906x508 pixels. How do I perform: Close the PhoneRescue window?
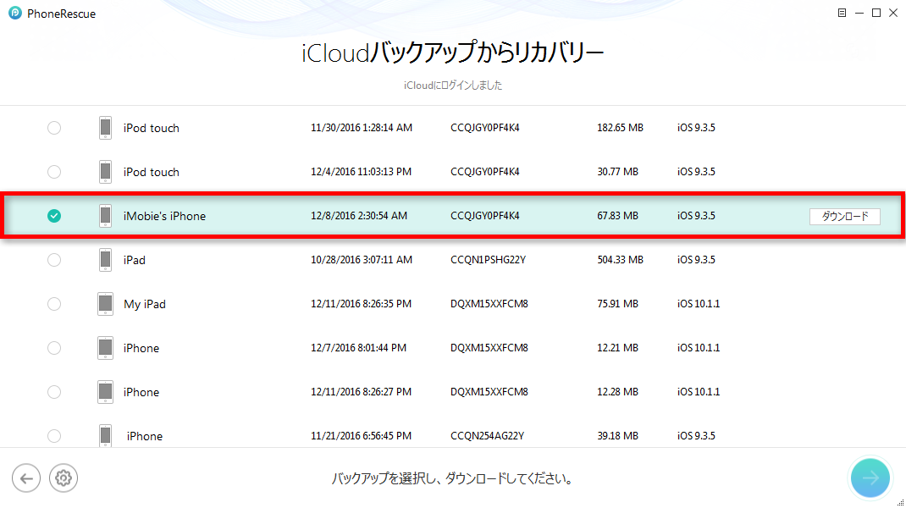pyautogui.click(x=893, y=13)
